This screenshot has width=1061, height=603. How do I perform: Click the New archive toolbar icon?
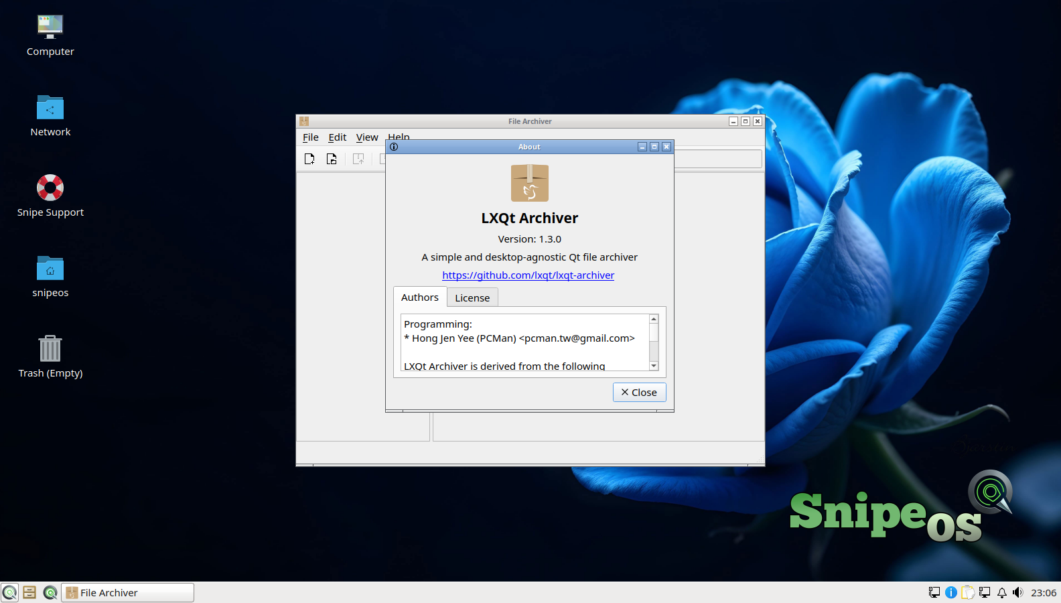click(309, 159)
